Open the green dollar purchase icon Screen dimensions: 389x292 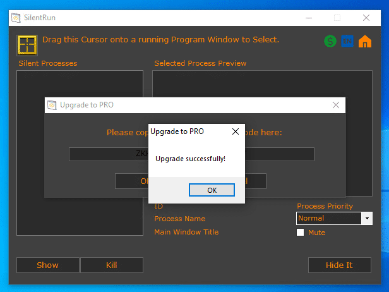[x=330, y=41]
